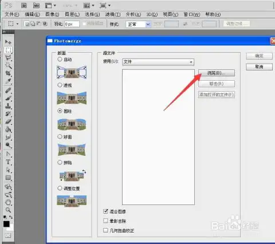Choose the 透视 layout radio button
Viewport: 275px width, 244px height.
(x=60, y=85)
